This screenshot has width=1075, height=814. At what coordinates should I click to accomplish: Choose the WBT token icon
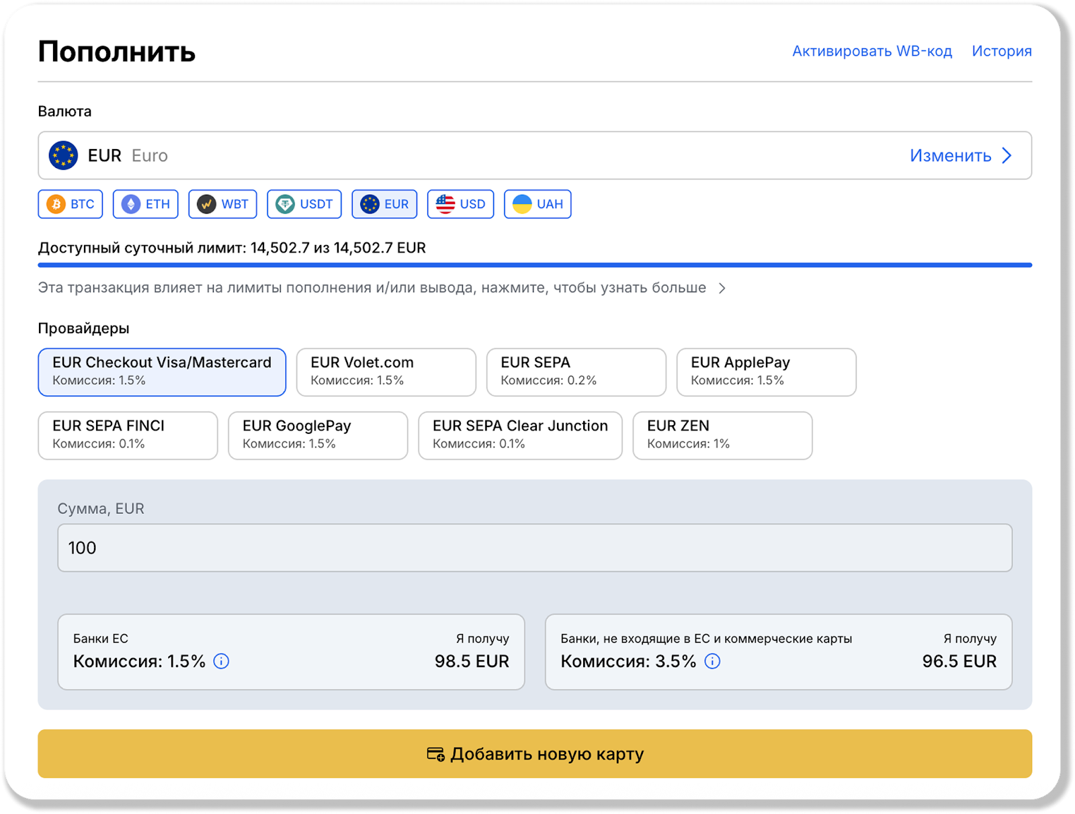coord(207,204)
